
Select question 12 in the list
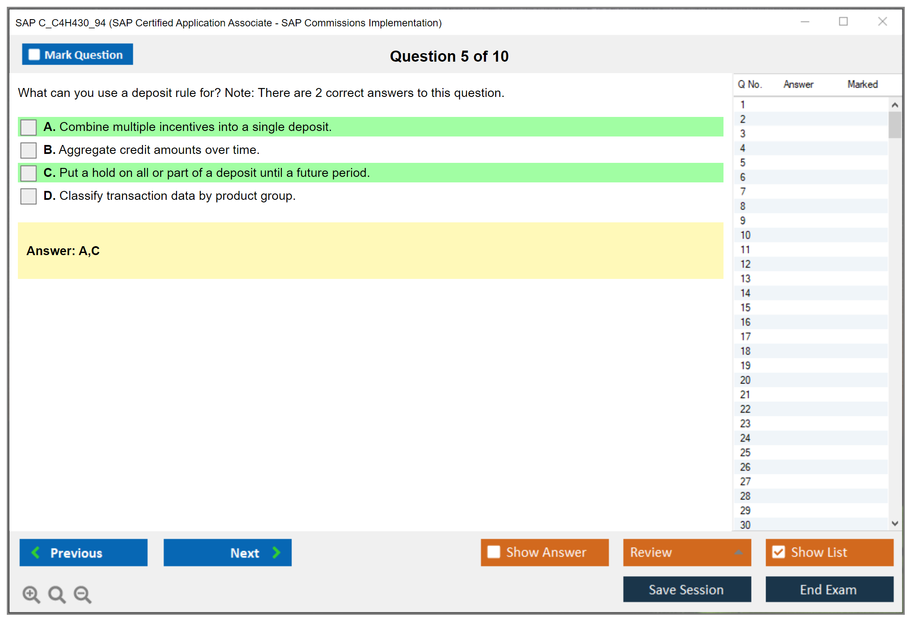pyautogui.click(x=745, y=264)
